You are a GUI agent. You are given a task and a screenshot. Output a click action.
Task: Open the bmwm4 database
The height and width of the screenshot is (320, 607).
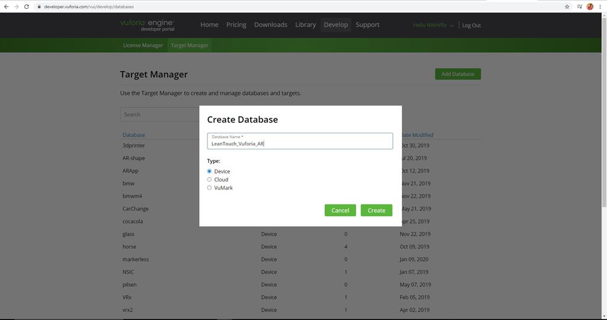132,196
